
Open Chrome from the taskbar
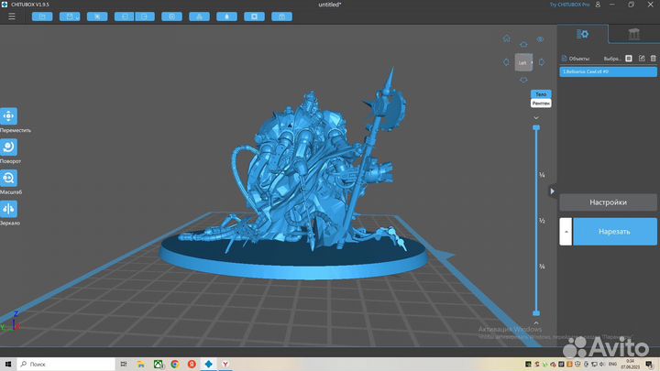[x=175, y=364]
